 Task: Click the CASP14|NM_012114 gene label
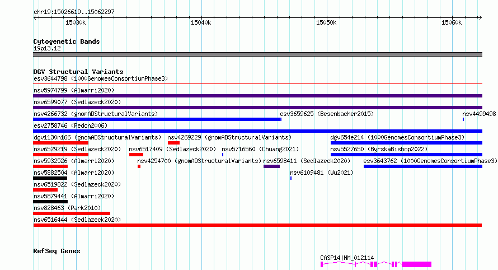pos(347,258)
